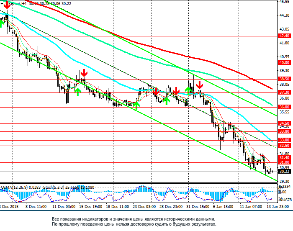Viewport: 293px width, 231px height.
Task: Click the 45.55 value on price axis
Action: click(284, 2)
